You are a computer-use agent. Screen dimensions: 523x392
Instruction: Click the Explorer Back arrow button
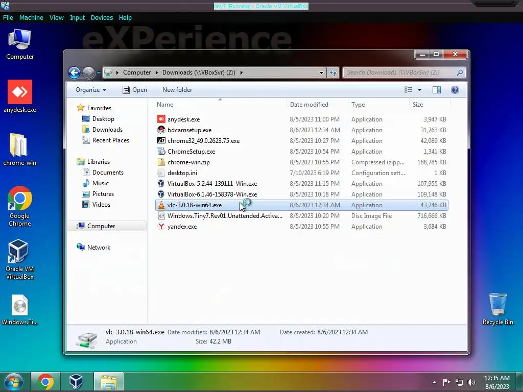tap(75, 72)
